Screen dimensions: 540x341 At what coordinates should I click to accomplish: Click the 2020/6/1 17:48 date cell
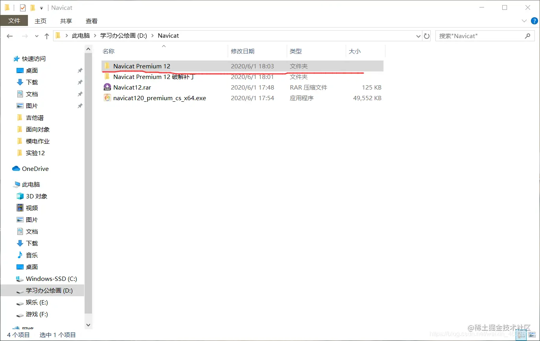click(x=252, y=88)
